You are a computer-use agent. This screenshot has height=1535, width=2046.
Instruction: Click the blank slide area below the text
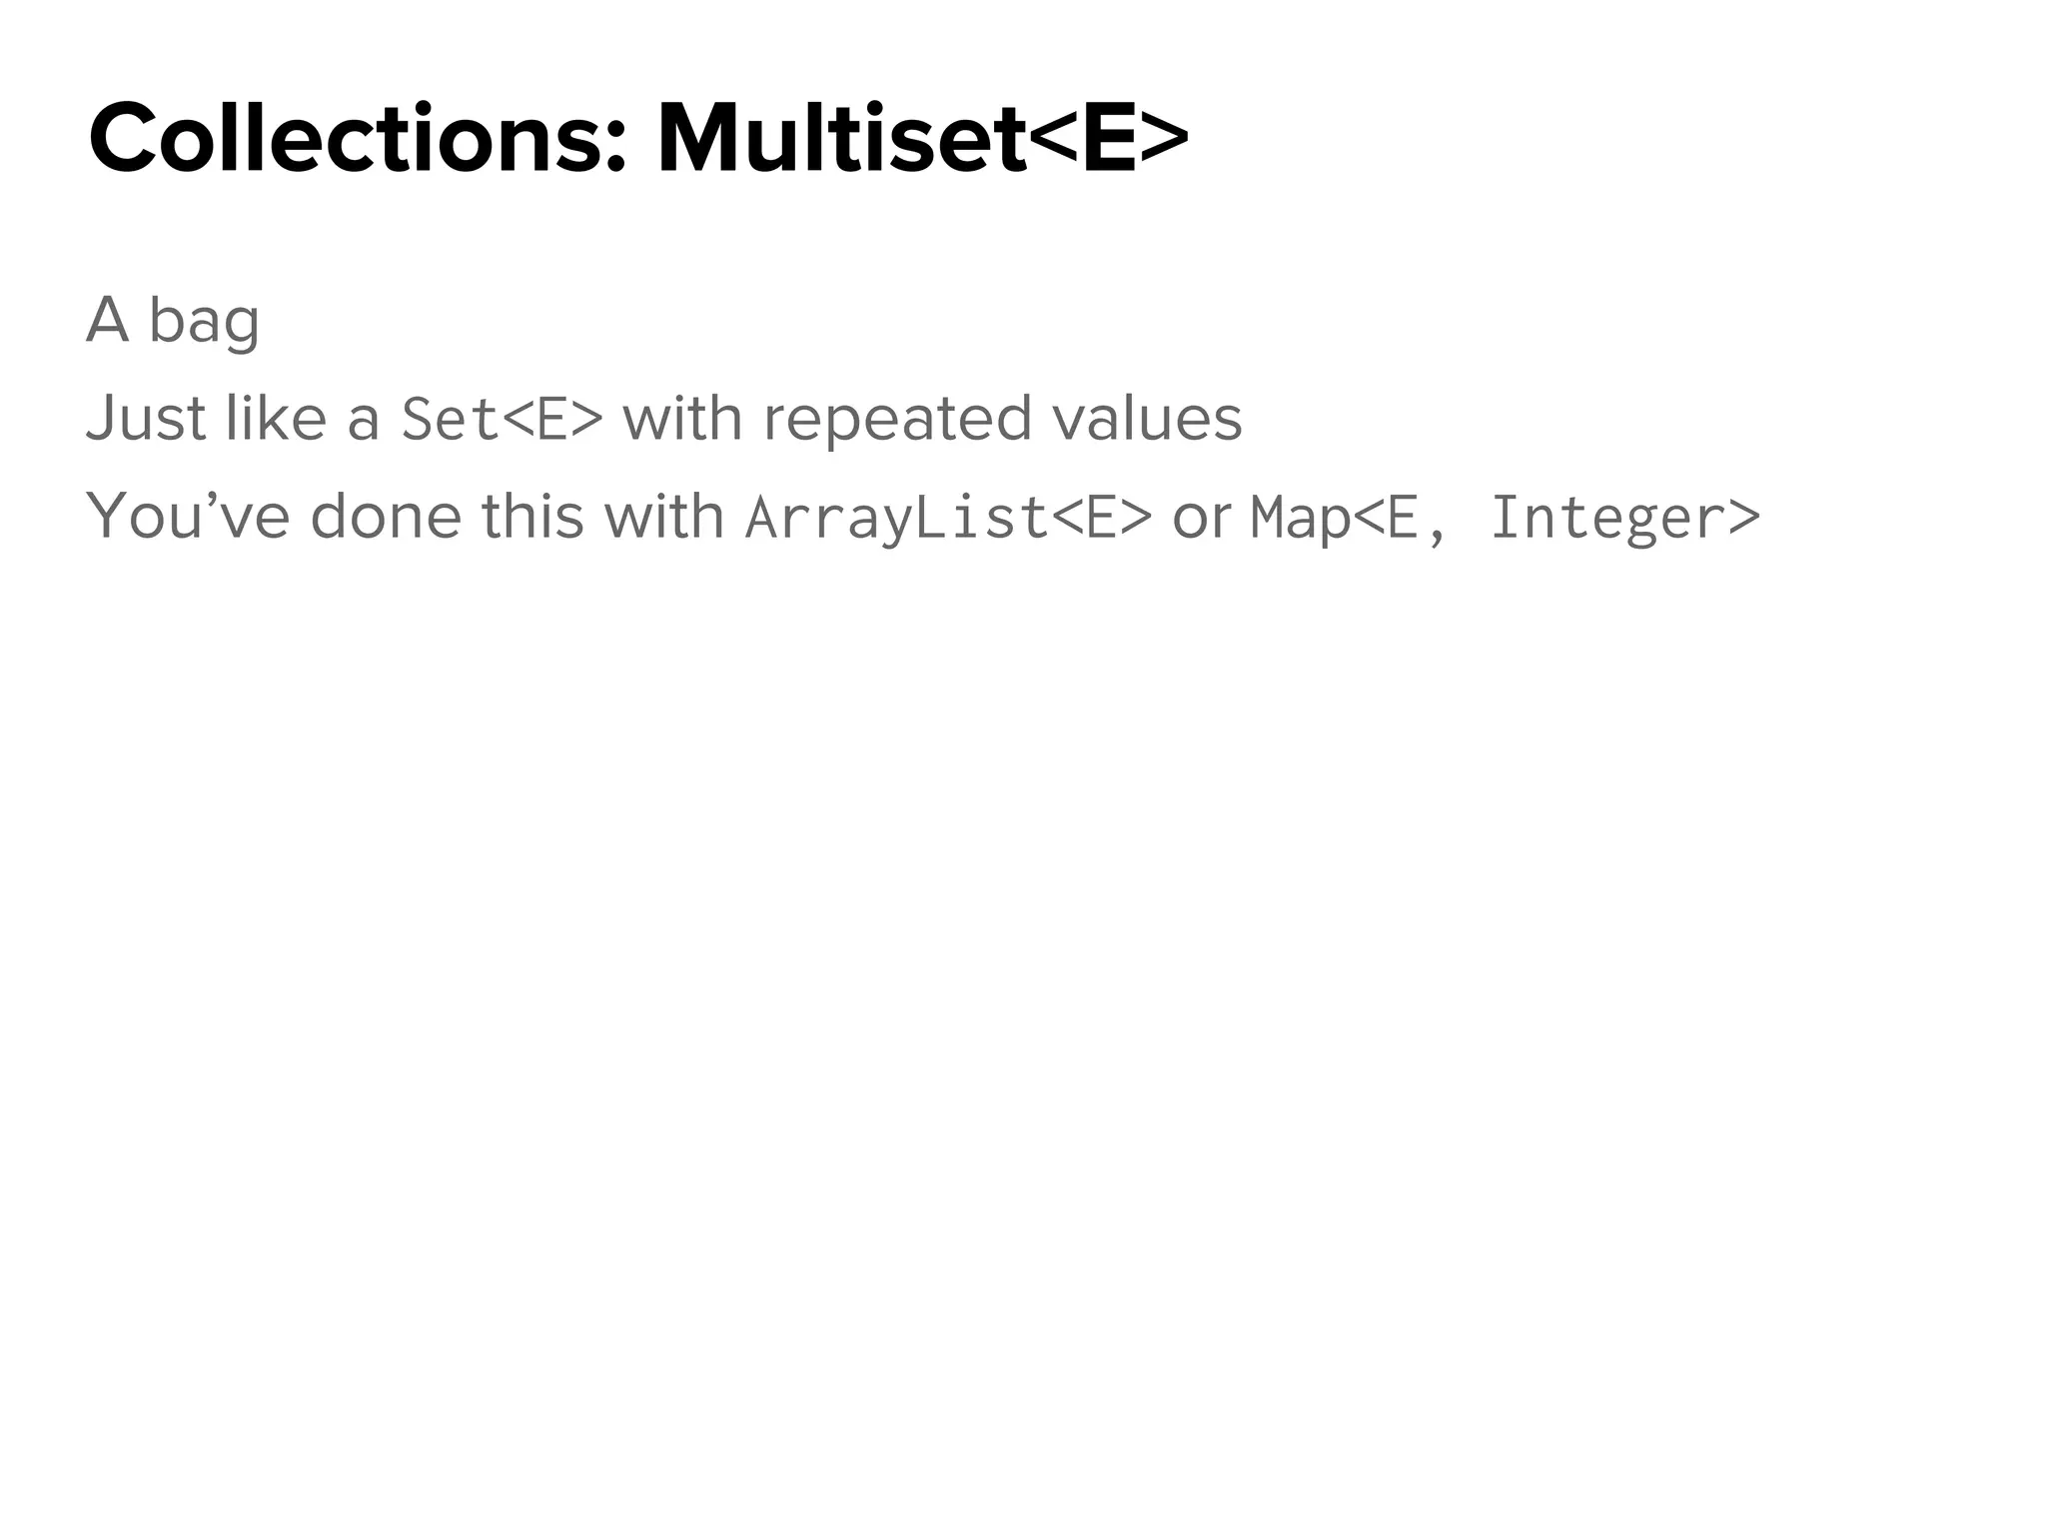coord(1023,999)
